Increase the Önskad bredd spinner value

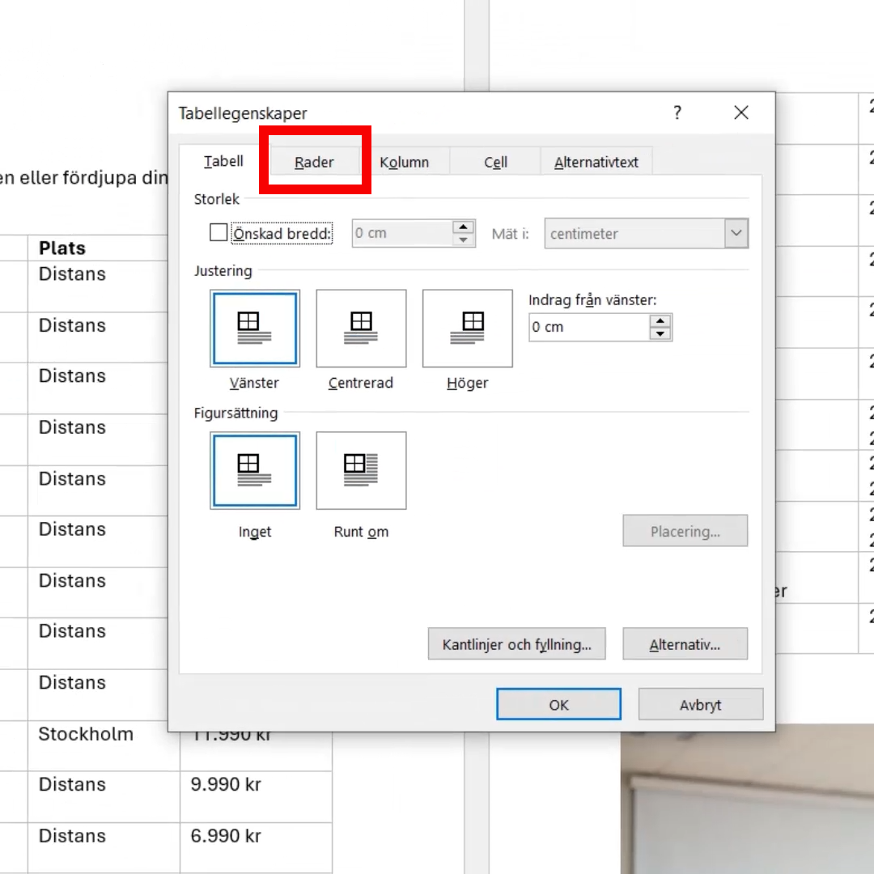pyautogui.click(x=463, y=227)
